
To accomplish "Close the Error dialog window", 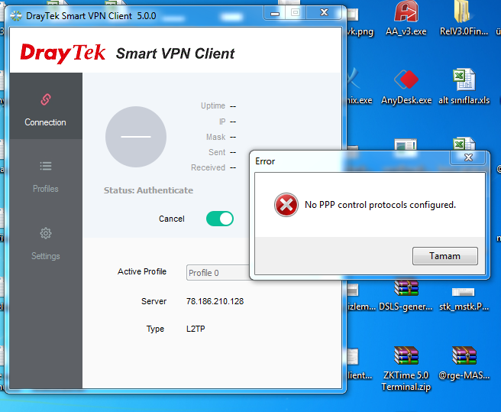I will [468, 157].
